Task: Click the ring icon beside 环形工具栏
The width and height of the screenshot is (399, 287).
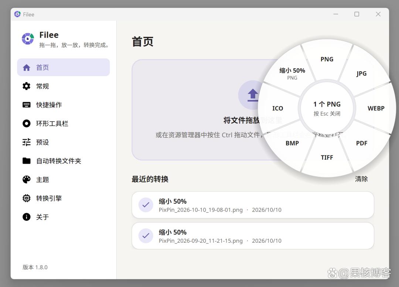Action: click(x=27, y=123)
